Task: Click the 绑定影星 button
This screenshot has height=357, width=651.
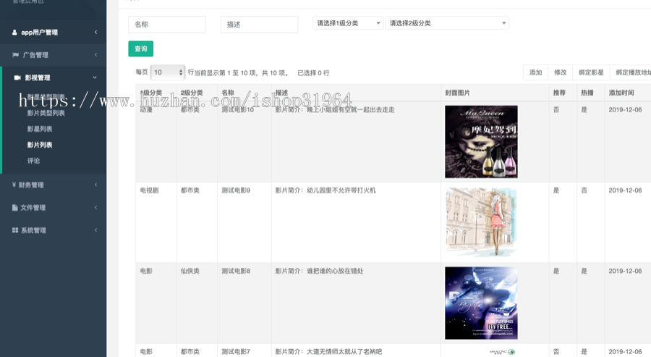Action: (591, 72)
